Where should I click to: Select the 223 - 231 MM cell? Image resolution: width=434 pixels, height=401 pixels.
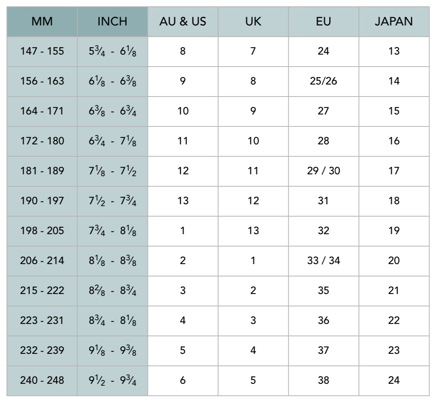42,321
